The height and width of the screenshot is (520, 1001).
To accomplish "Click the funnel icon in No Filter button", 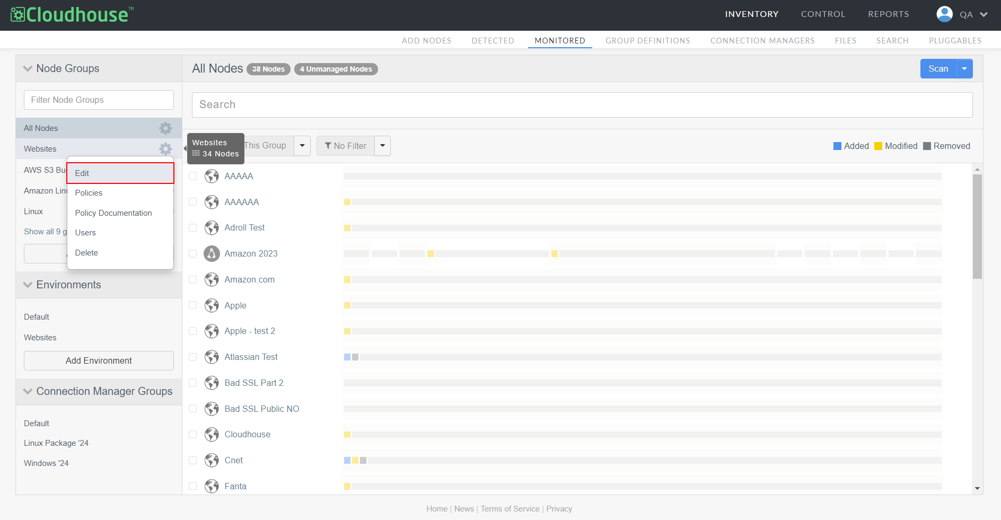I will (x=328, y=146).
